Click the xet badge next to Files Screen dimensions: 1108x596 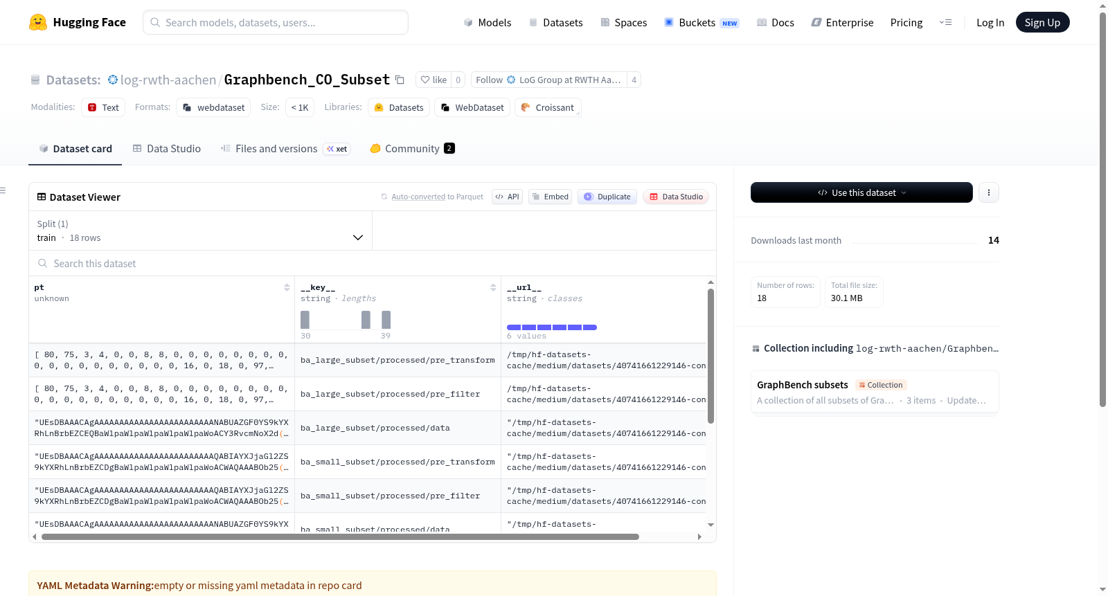click(337, 149)
